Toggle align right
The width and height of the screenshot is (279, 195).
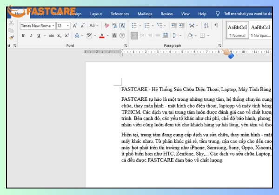point(150,36)
